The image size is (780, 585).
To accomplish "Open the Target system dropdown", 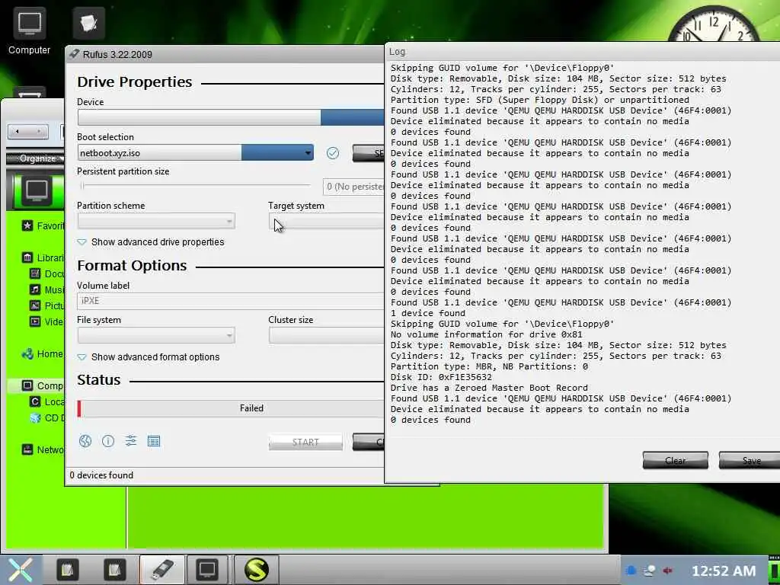I will pos(326,221).
